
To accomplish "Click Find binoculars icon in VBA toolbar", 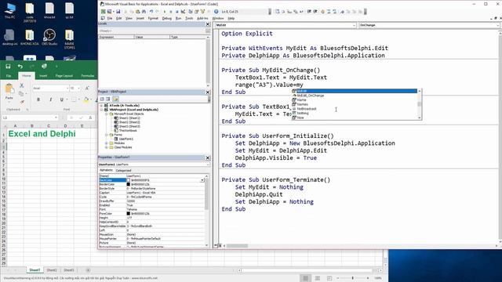I will click(x=144, y=12).
